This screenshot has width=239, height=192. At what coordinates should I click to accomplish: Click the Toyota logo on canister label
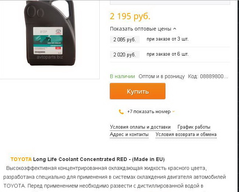[x=58, y=31]
